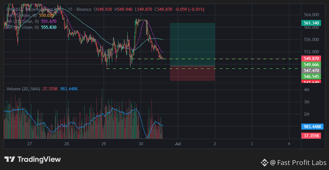
Task: Click the 29 date label on time axis
Action: [x=103, y=144]
